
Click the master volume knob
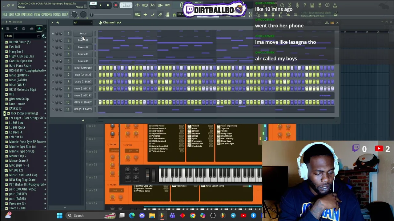74,14
